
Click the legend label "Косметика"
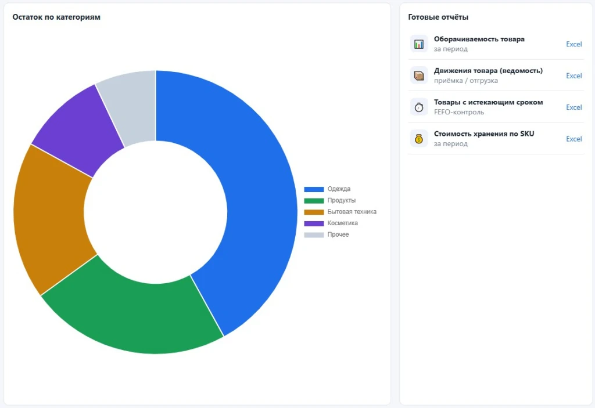point(342,223)
